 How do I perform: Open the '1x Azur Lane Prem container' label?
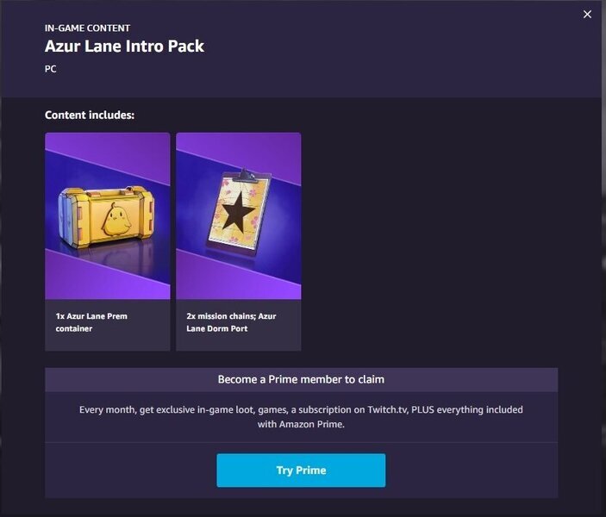[x=91, y=322]
